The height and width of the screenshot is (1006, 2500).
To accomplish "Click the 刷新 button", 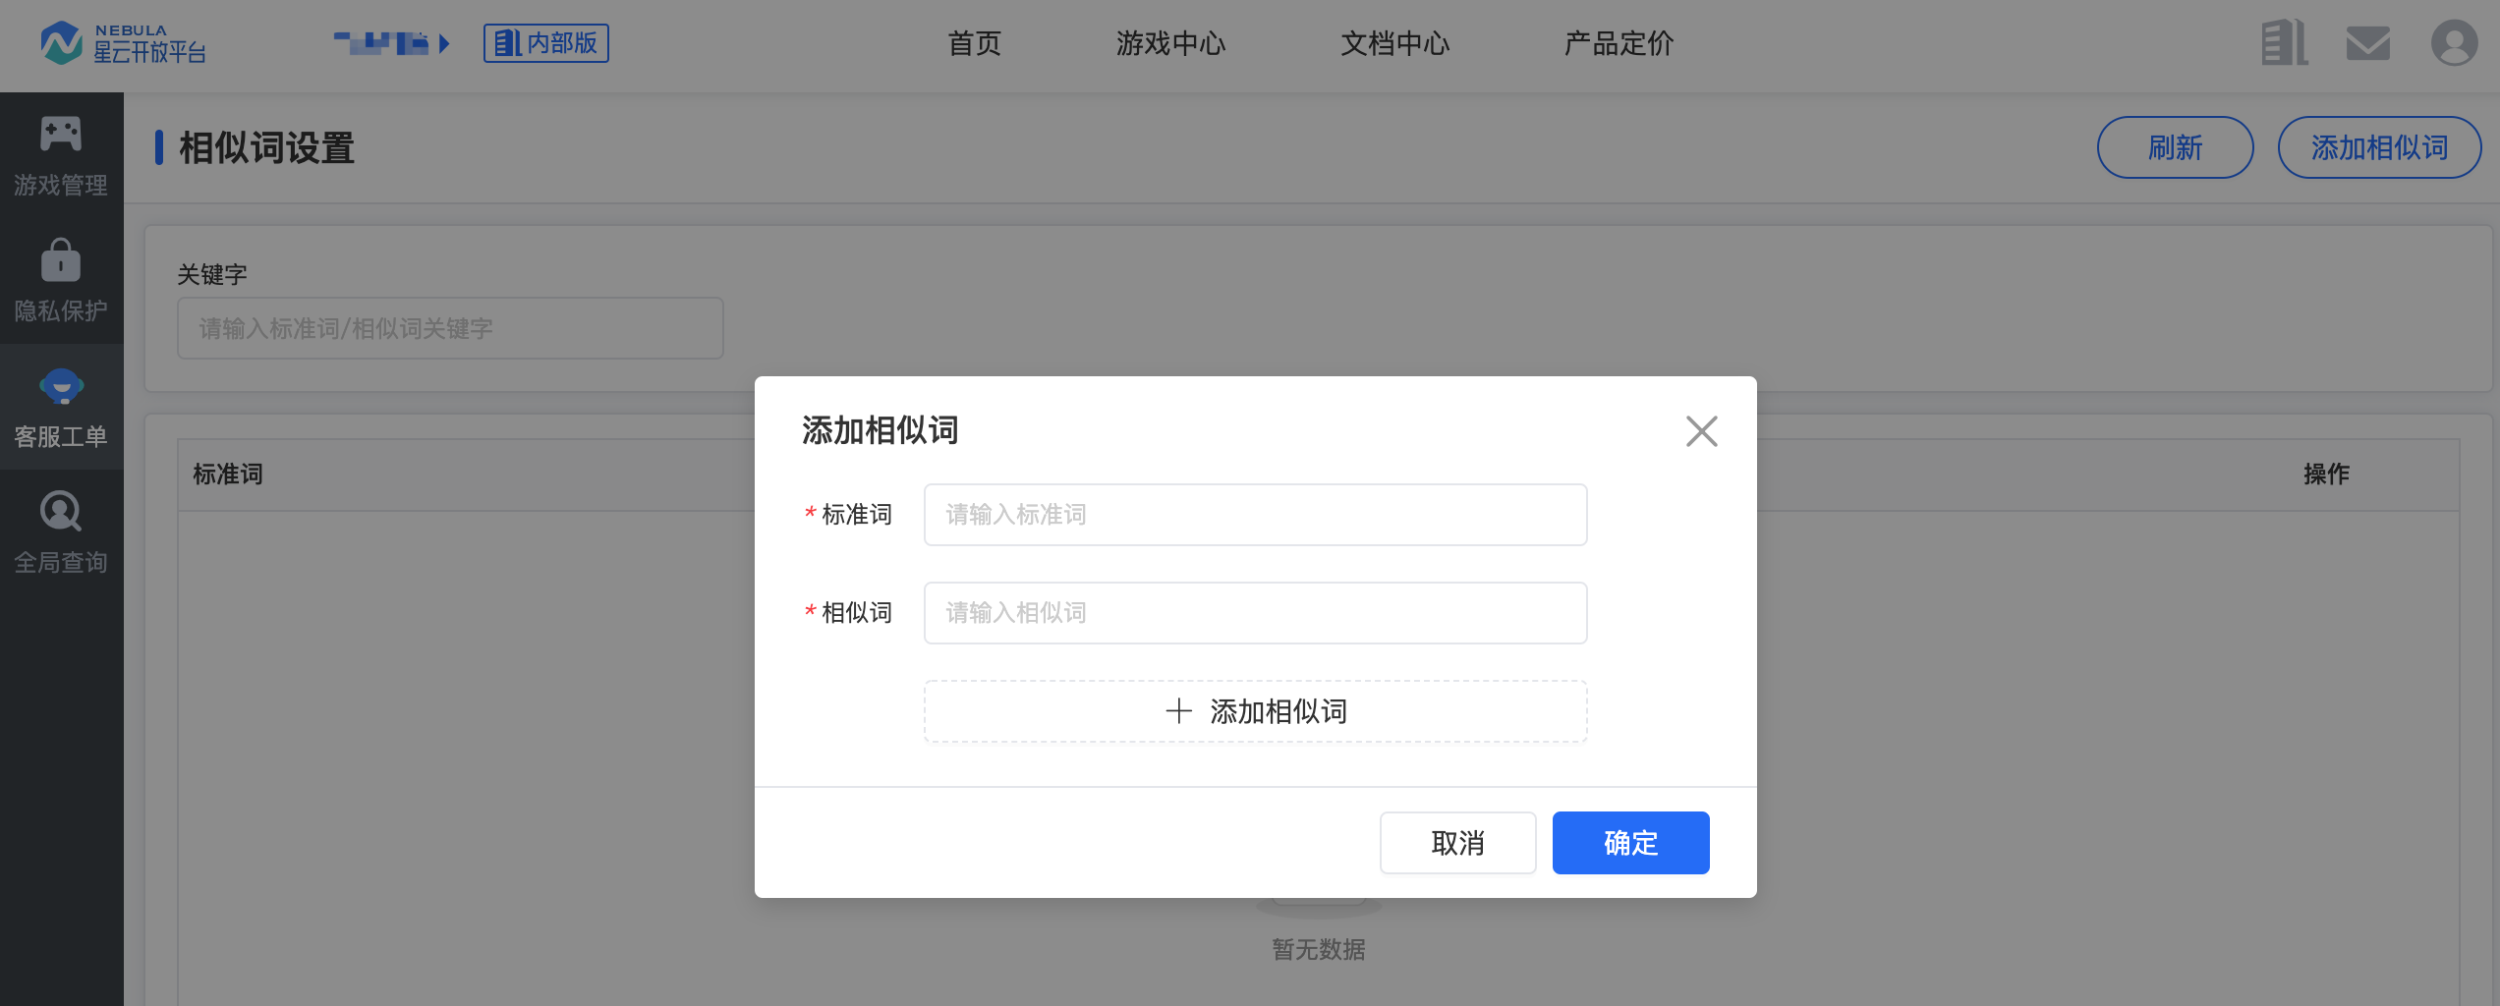I will (2176, 147).
